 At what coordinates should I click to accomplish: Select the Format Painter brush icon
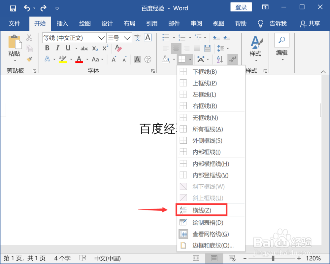tap(29, 59)
